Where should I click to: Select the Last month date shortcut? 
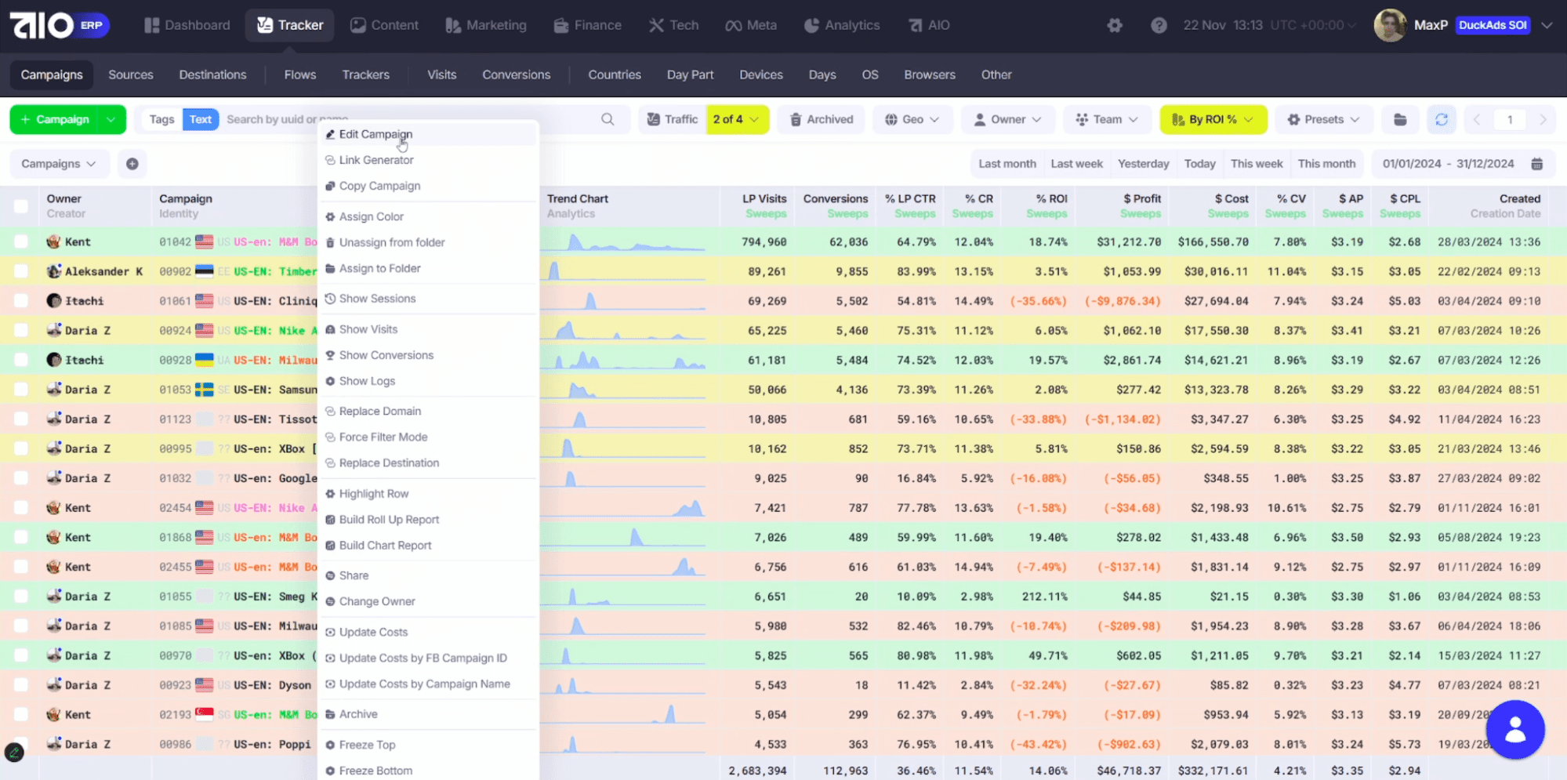[1007, 164]
